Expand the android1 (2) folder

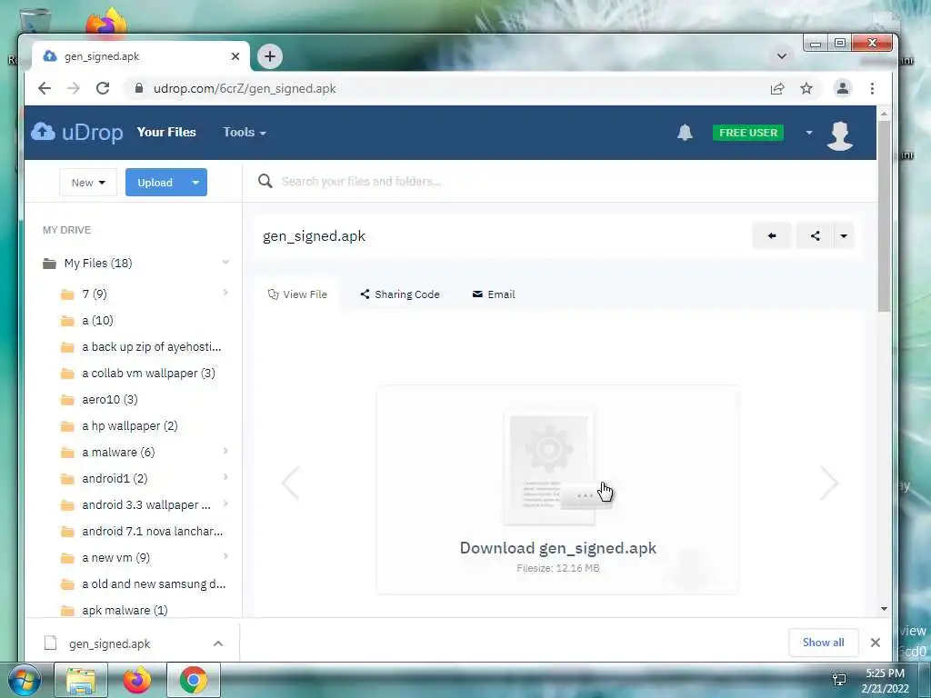point(225,476)
